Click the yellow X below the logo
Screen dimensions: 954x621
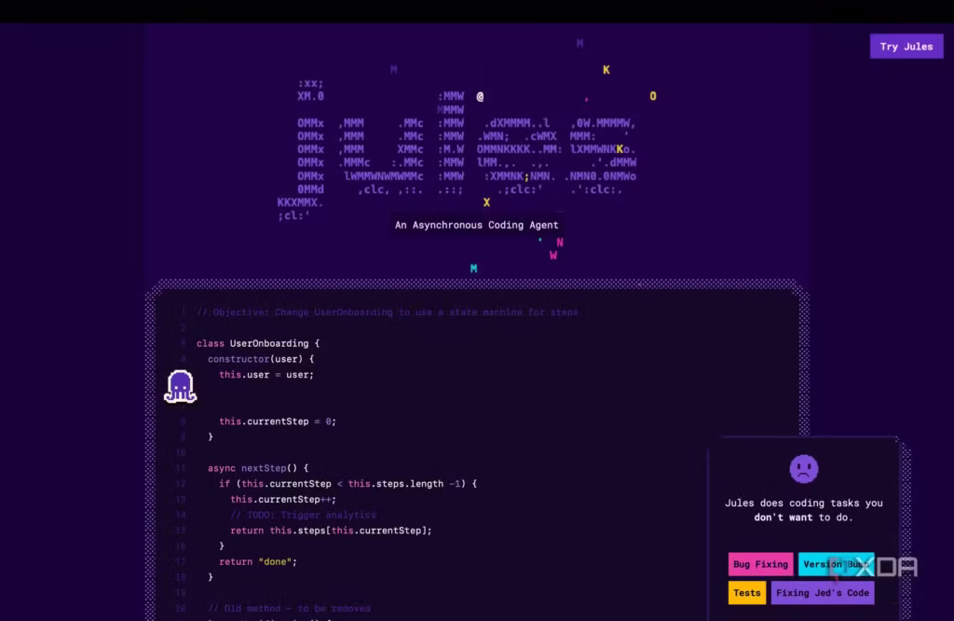coord(486,202)
